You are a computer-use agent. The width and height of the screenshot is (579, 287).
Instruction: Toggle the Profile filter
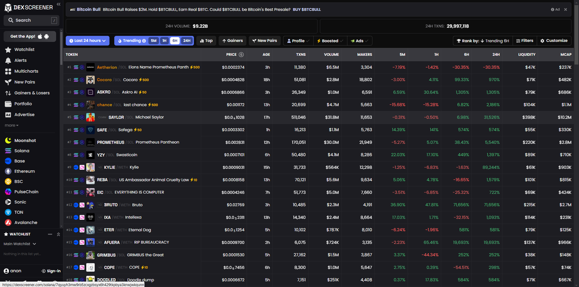(298, 41)
